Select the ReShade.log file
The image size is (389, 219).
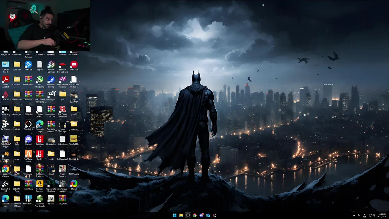point(63,141)
